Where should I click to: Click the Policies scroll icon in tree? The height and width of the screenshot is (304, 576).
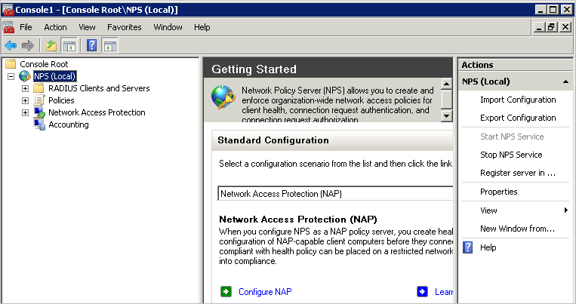click(39, 100)
